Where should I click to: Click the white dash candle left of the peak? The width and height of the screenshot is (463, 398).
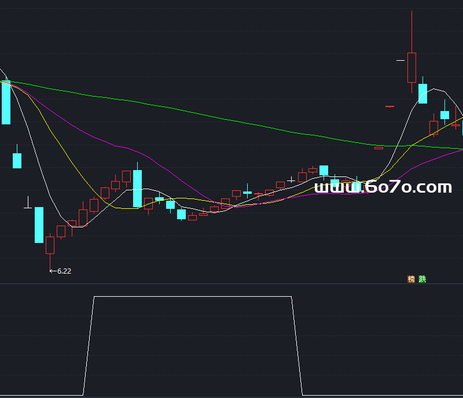pyautogui.click(x=400, y=60)
